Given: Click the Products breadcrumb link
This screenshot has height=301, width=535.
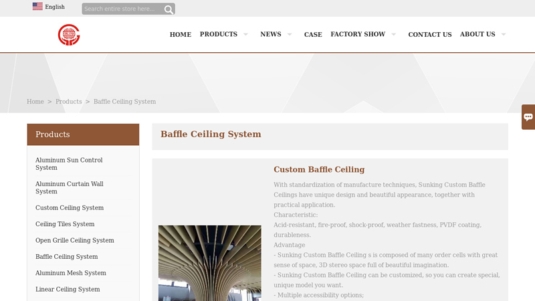Looking at the screenshot, I should point(69,102).
